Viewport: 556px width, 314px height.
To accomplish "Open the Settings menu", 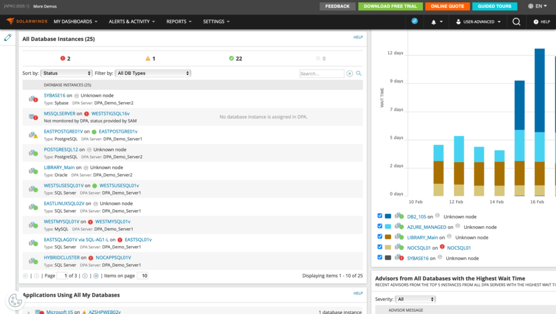I will point(216,22).
